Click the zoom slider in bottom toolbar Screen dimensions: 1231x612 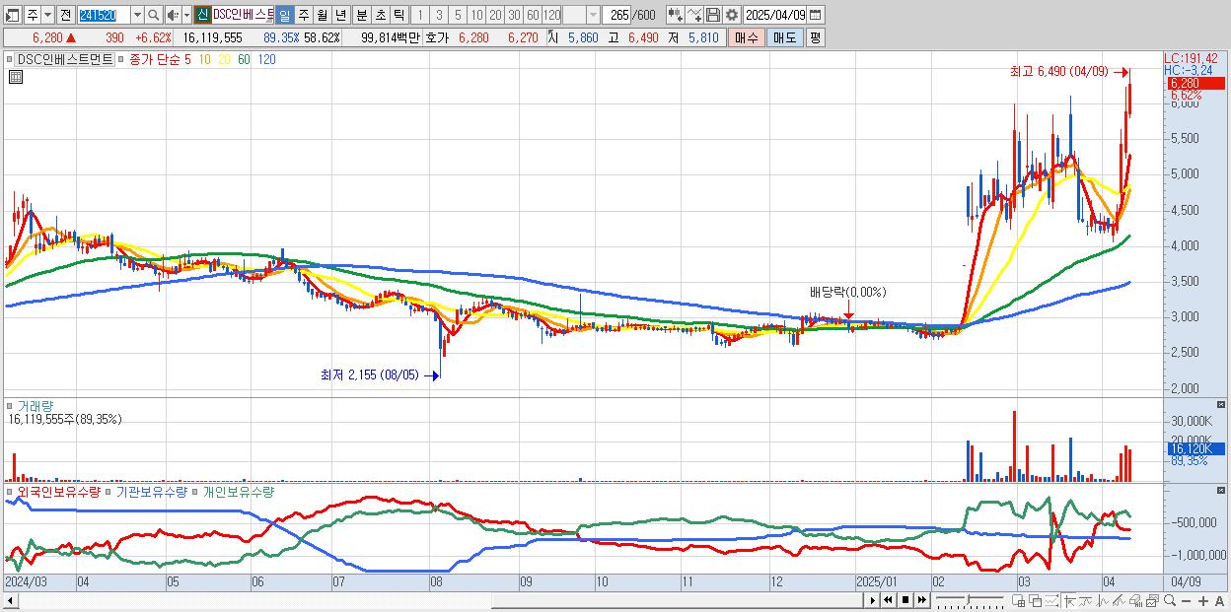[x=970, y=600]
